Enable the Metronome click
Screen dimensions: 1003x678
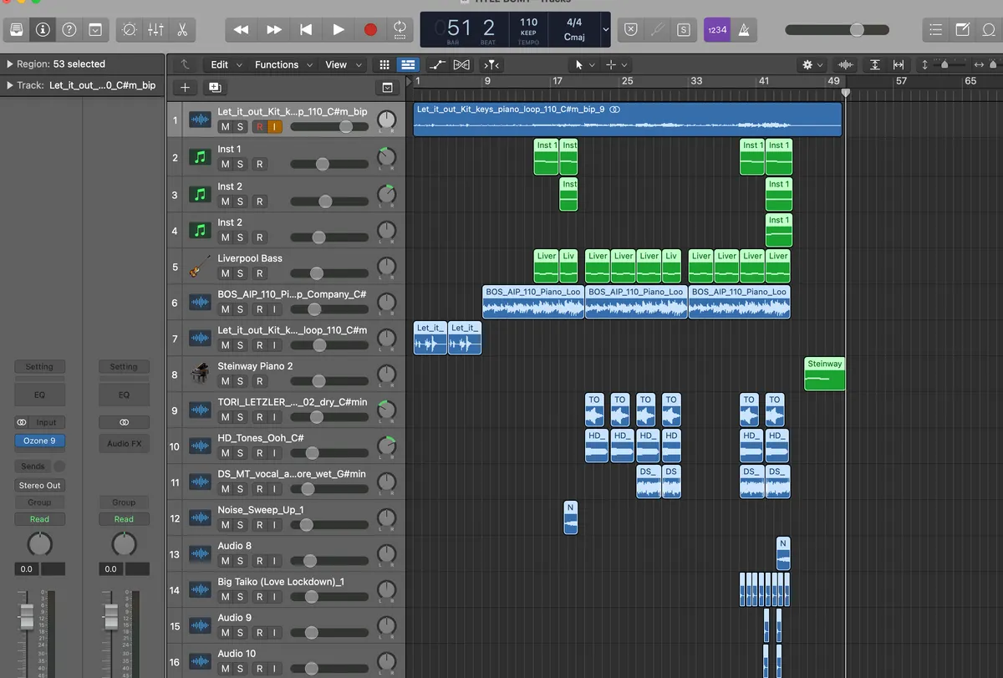point(743,30)
